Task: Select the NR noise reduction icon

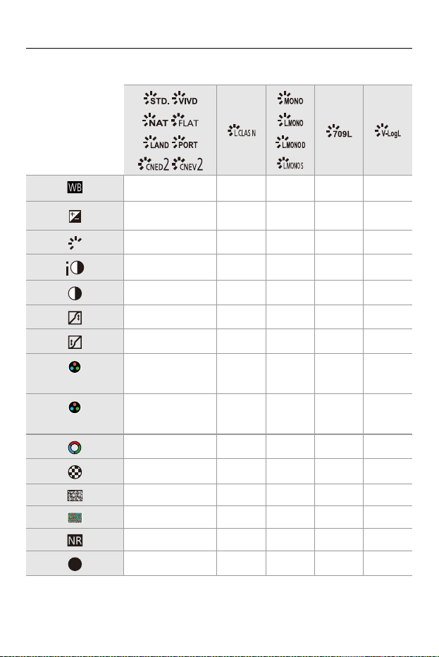Action: 75,541
